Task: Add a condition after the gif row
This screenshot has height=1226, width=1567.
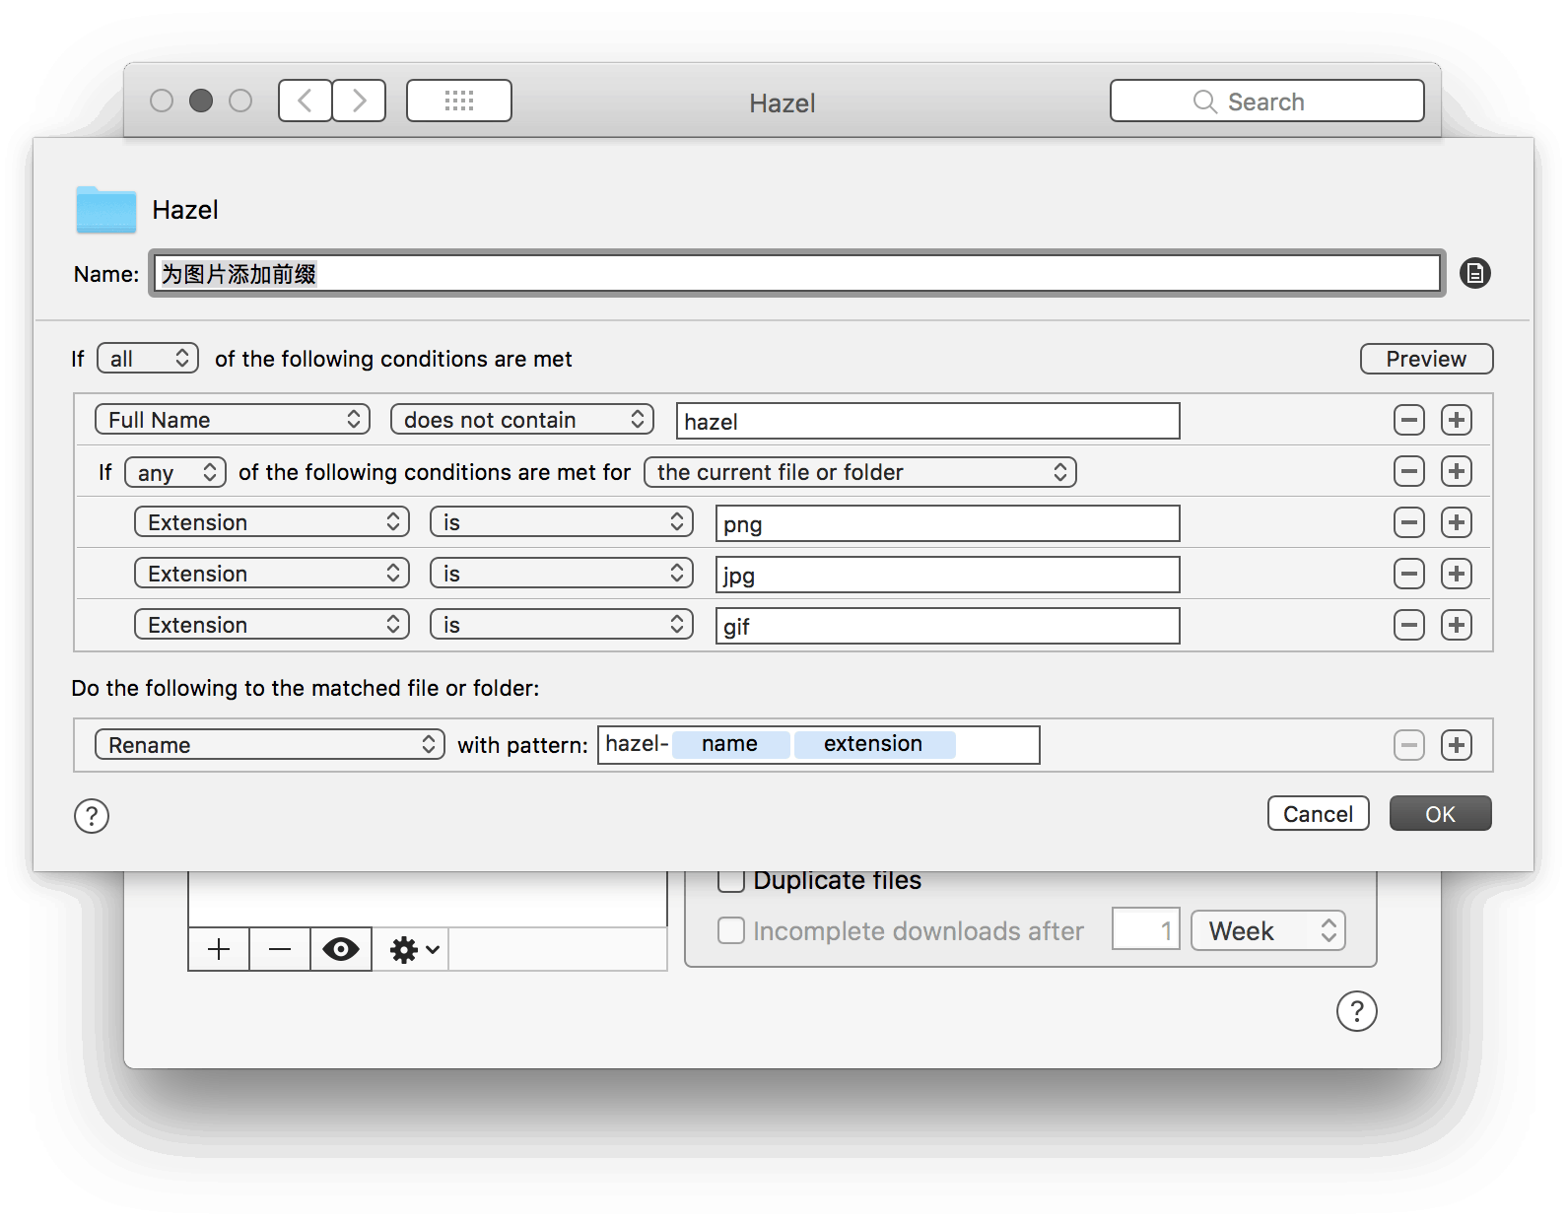Action: coord(1456,625)
